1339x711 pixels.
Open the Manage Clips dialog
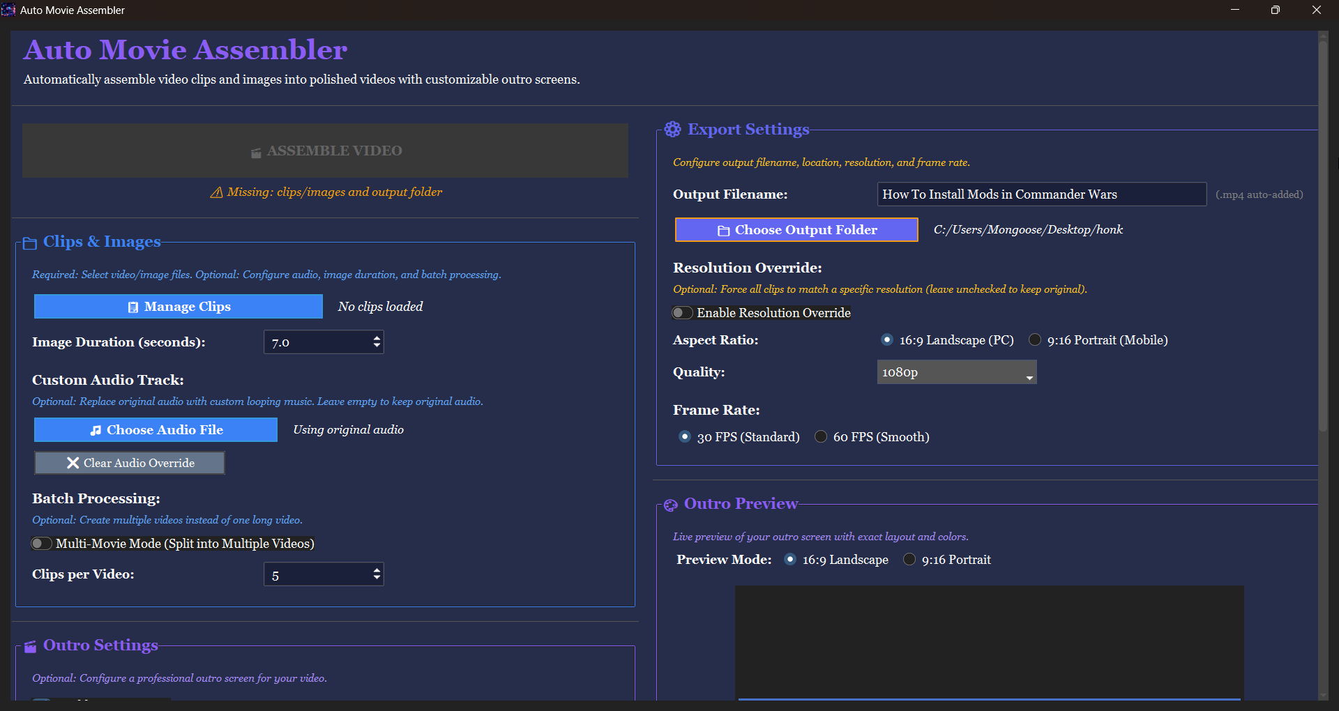(x=179, y=307)
